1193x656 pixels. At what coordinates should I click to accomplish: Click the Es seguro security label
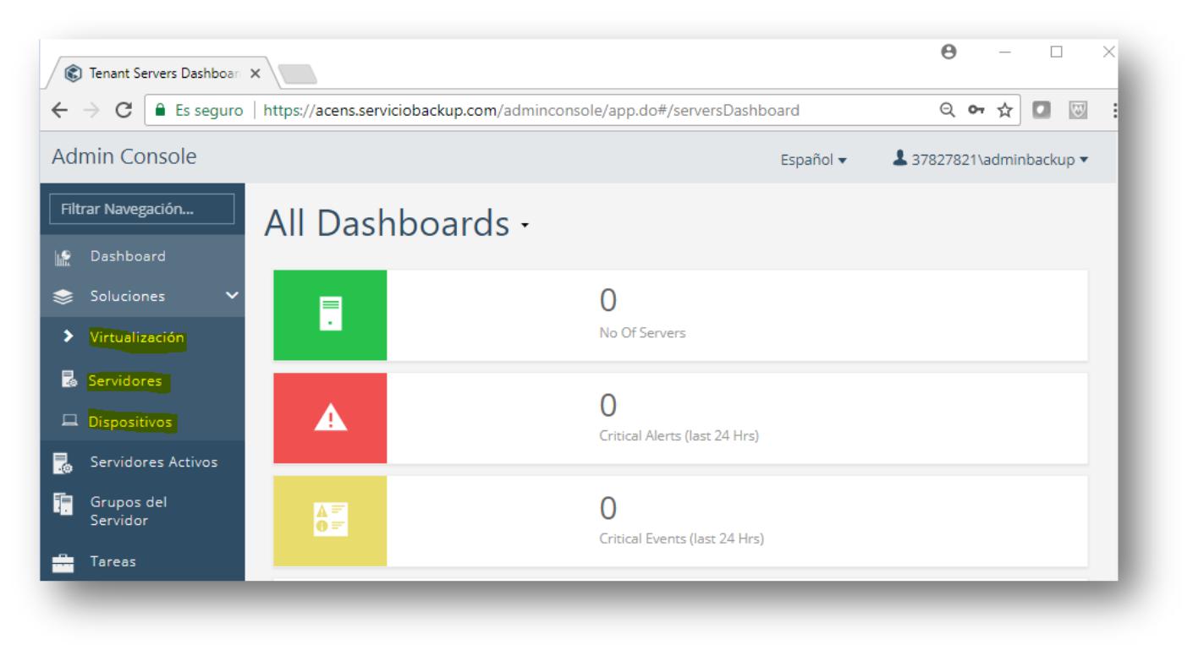point(209,110)
